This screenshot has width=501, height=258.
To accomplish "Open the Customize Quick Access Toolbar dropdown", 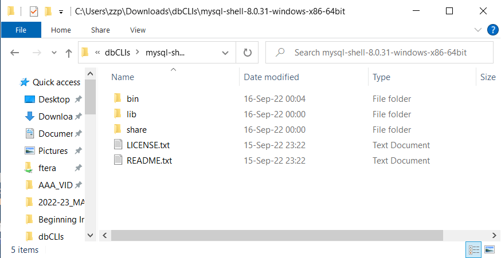I will 61,12.
